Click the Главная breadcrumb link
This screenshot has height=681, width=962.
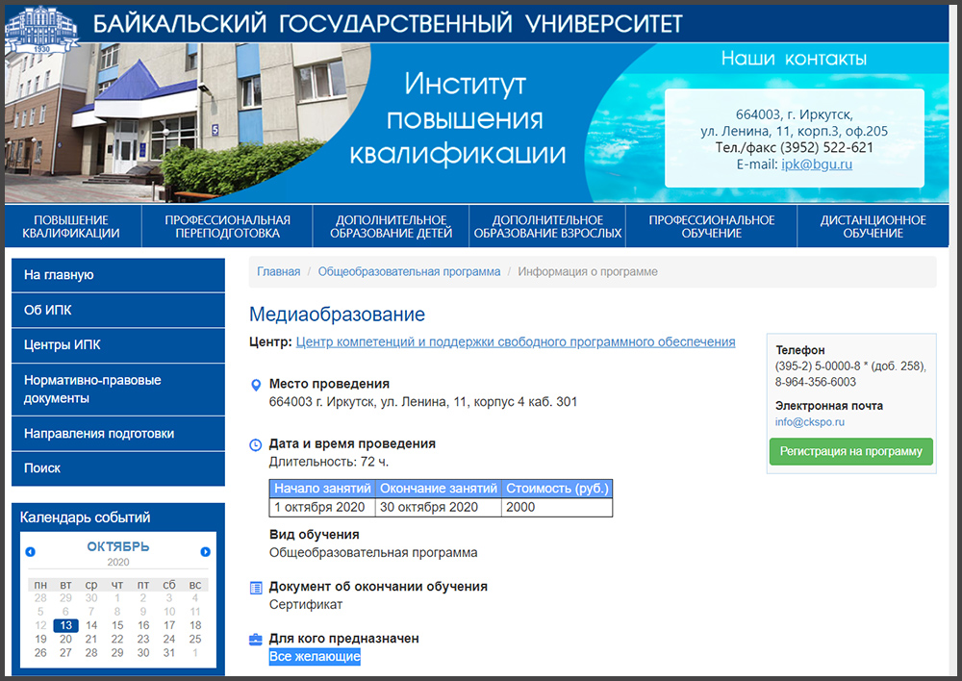[x=279, y=272]
